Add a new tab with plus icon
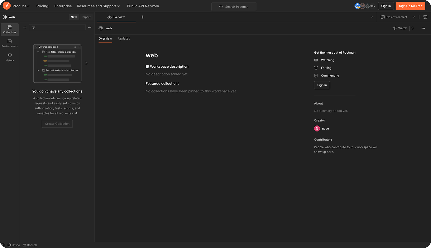Screen dimensions: 431x248 (x=142, y=17)
